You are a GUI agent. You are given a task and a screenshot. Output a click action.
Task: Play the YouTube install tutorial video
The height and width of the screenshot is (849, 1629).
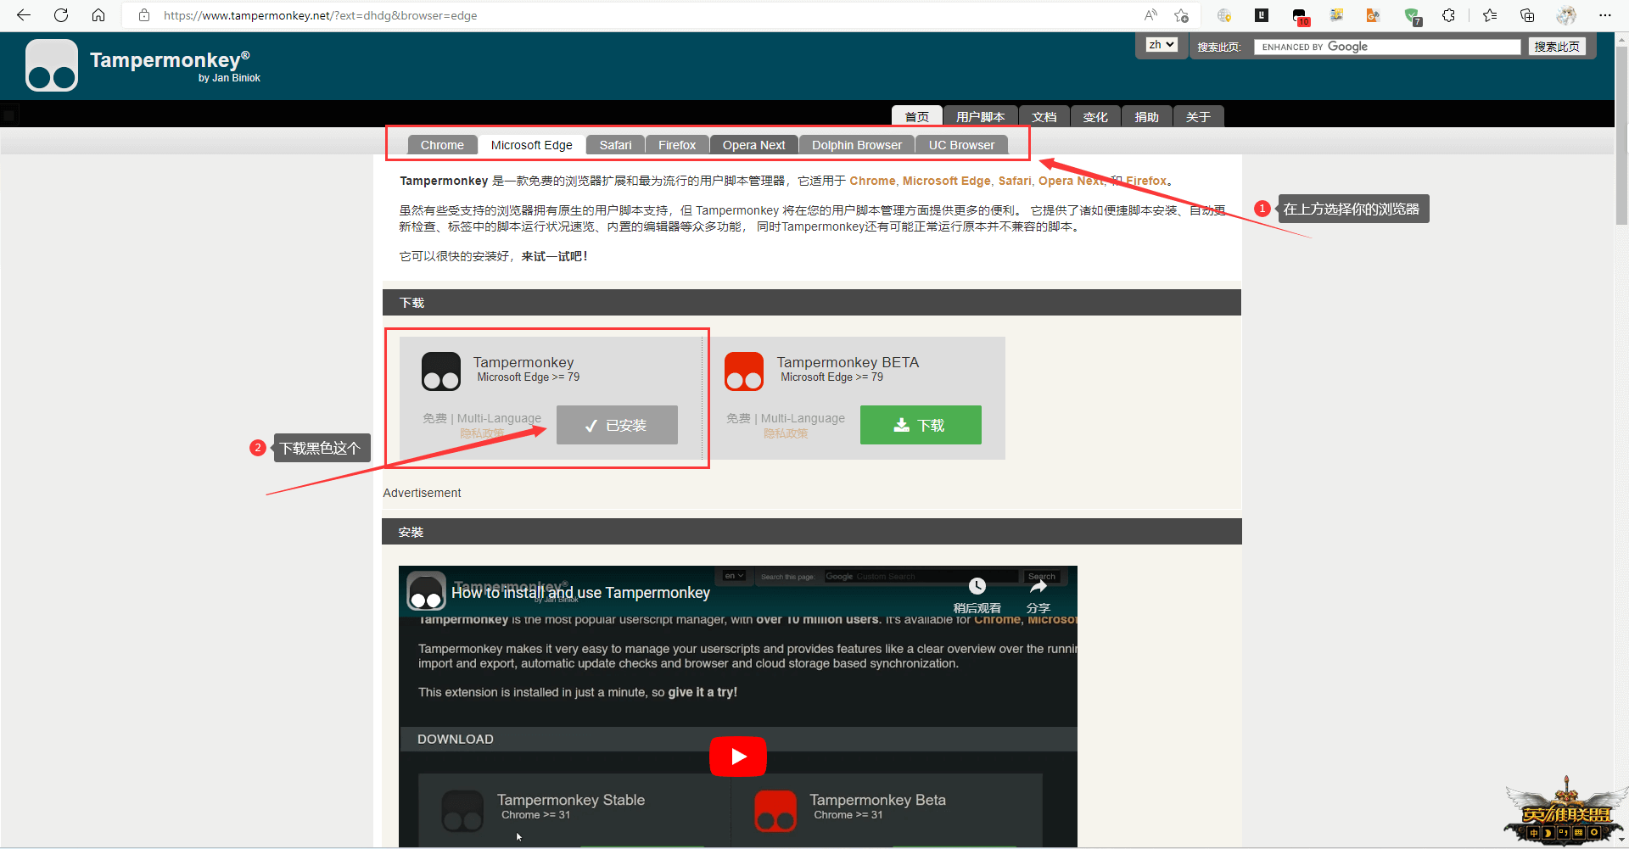click(737, 756)
